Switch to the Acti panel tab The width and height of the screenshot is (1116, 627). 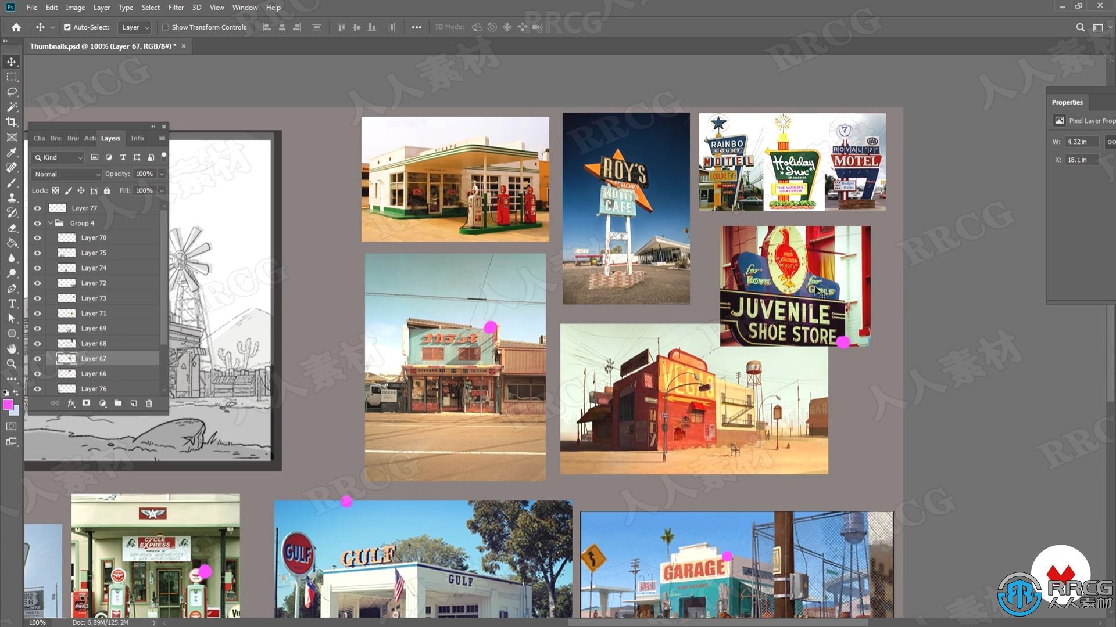(90, 138)
